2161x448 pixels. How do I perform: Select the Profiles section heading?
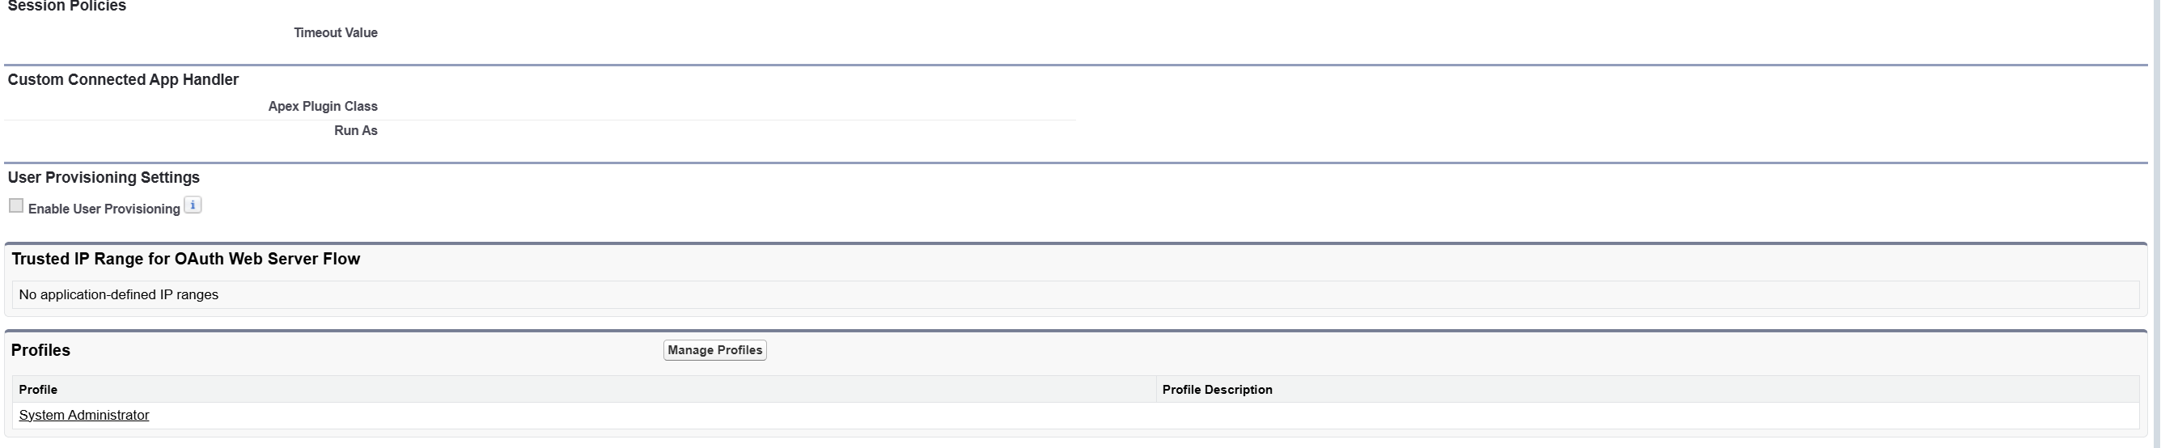tap(40, 351)
